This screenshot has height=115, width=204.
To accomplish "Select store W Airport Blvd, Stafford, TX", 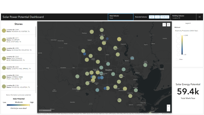I will point(18,40).
